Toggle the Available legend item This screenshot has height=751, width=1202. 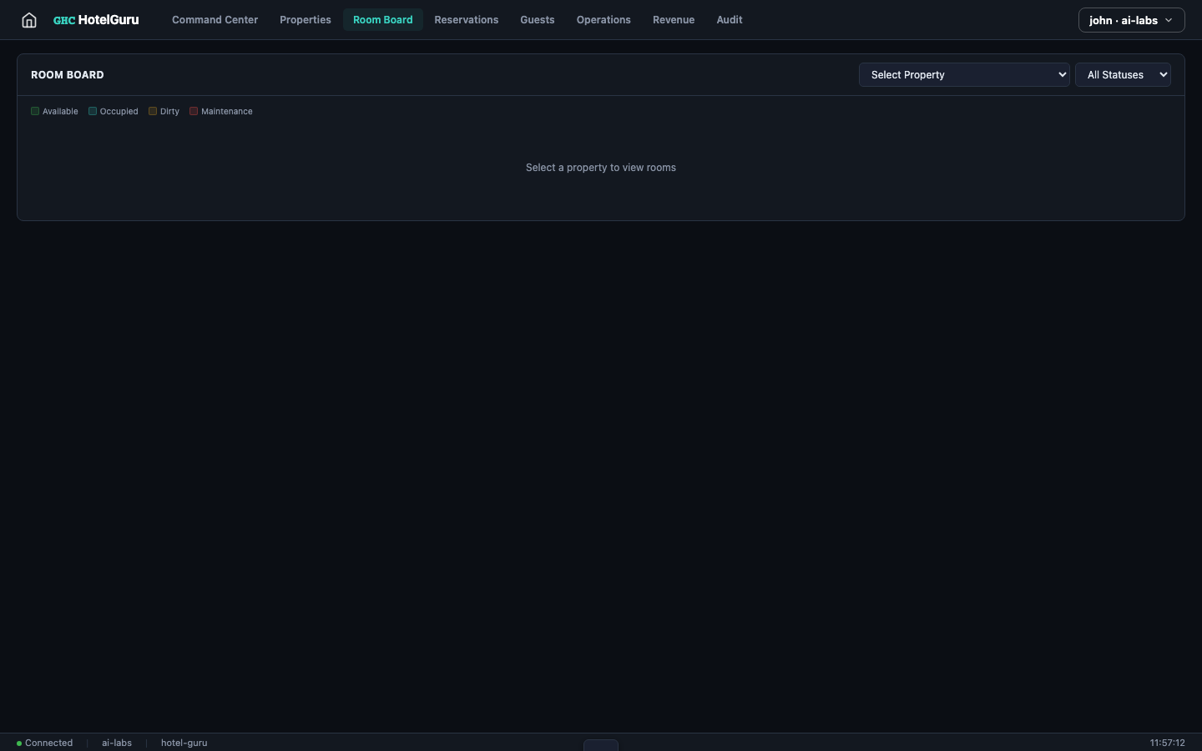tap(54, 111)
